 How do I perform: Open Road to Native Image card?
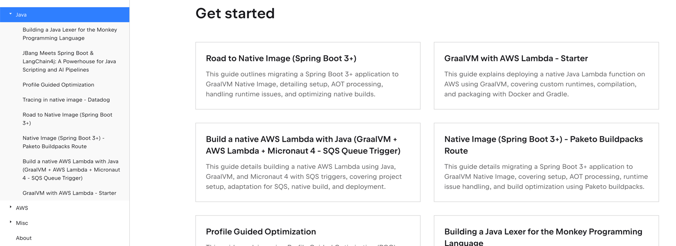[308, 75]
